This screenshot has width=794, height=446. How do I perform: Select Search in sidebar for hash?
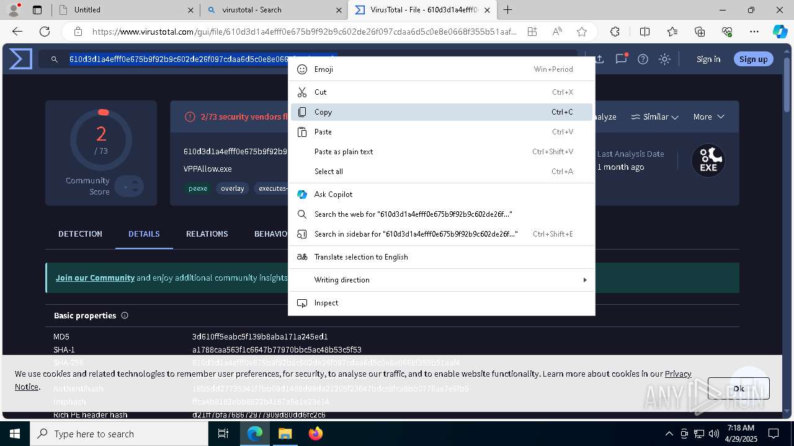pyautogui.click(x=442, y=234)
